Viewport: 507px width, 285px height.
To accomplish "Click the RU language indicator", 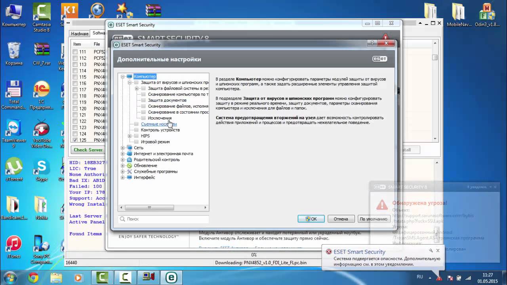I will click(420, 277).
